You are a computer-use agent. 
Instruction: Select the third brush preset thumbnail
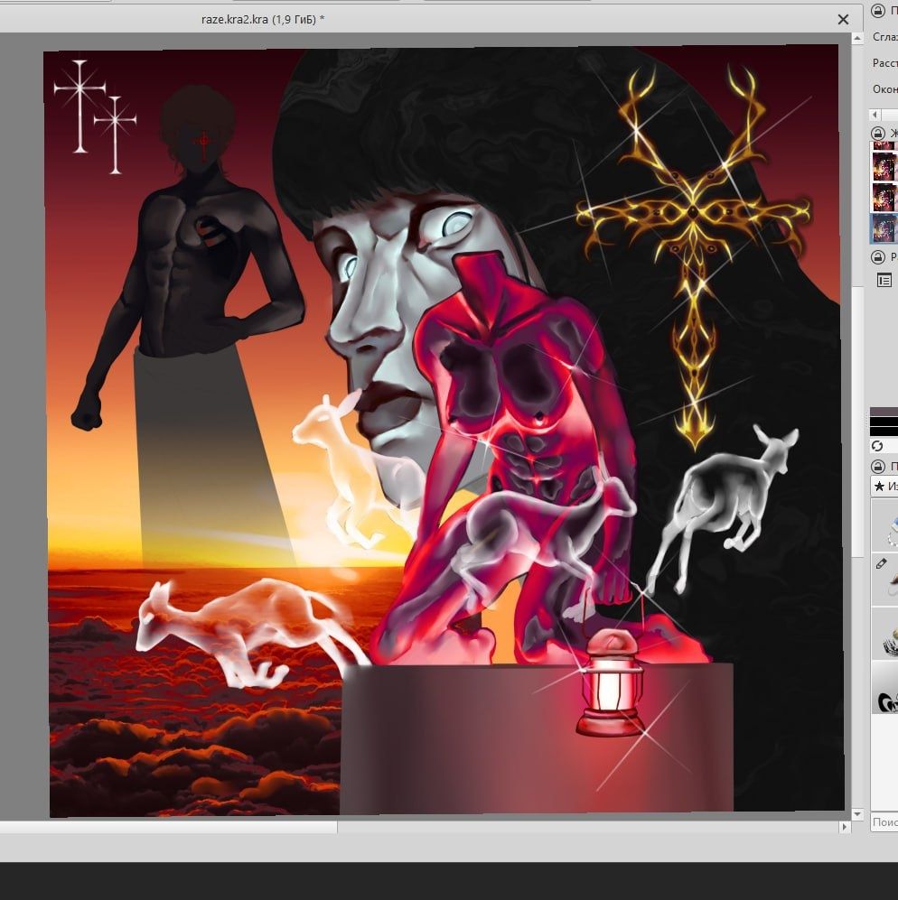(x=884, y=633)
